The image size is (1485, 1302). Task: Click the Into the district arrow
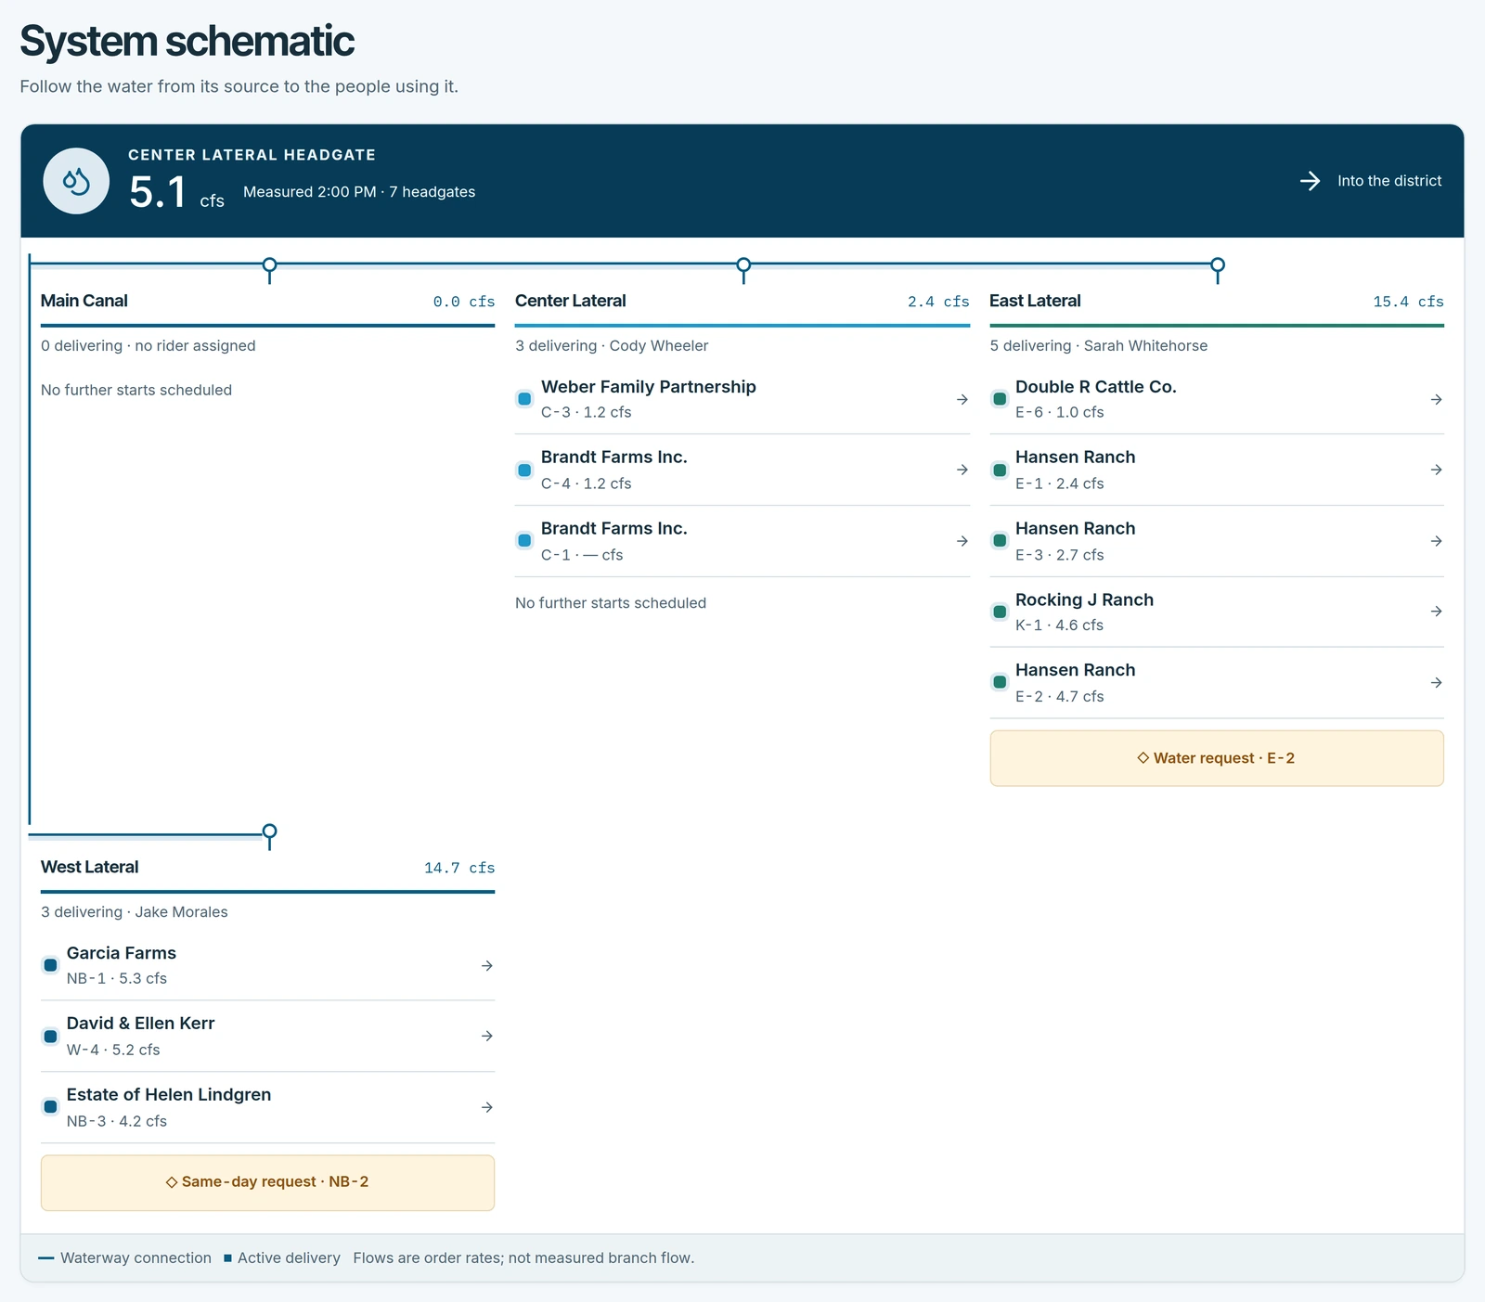click(x=1310, y=181)
